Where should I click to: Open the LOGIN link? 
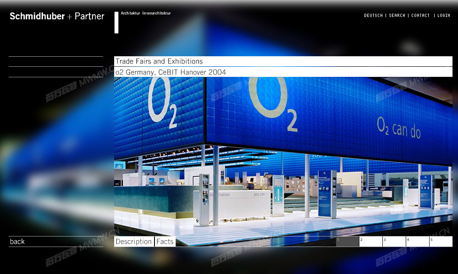tap(444, 16)
